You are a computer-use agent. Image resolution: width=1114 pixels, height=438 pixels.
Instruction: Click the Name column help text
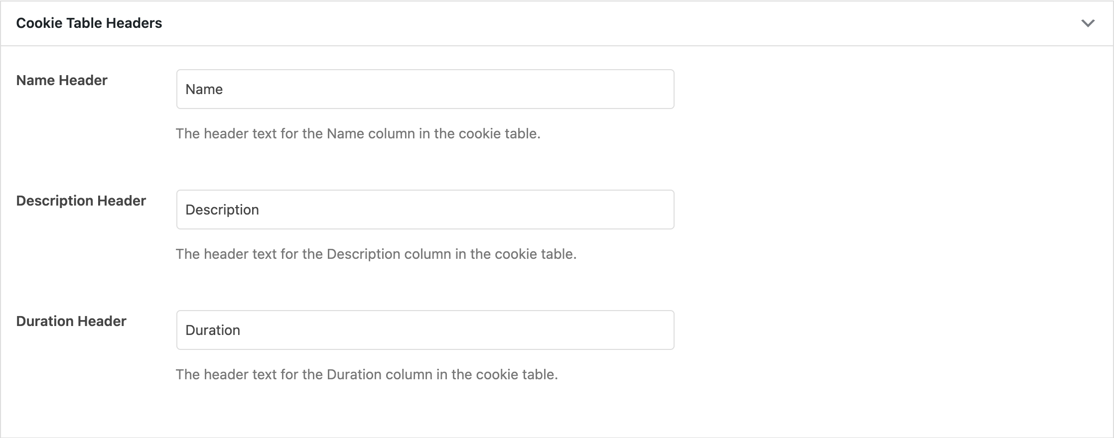tap(358, 133)
